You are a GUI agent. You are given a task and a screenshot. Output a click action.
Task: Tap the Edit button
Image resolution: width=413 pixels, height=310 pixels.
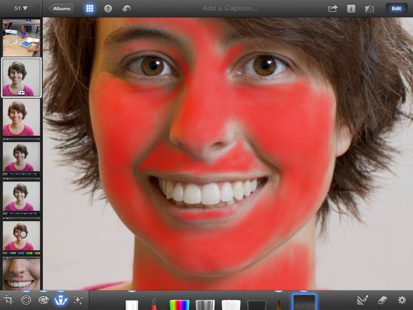pyautogui.click(x=396, y=9)
